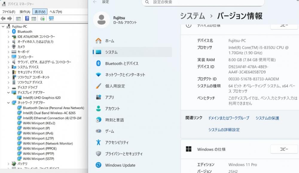Click Windows 11 Pro edition text

[x=242, y=165]
